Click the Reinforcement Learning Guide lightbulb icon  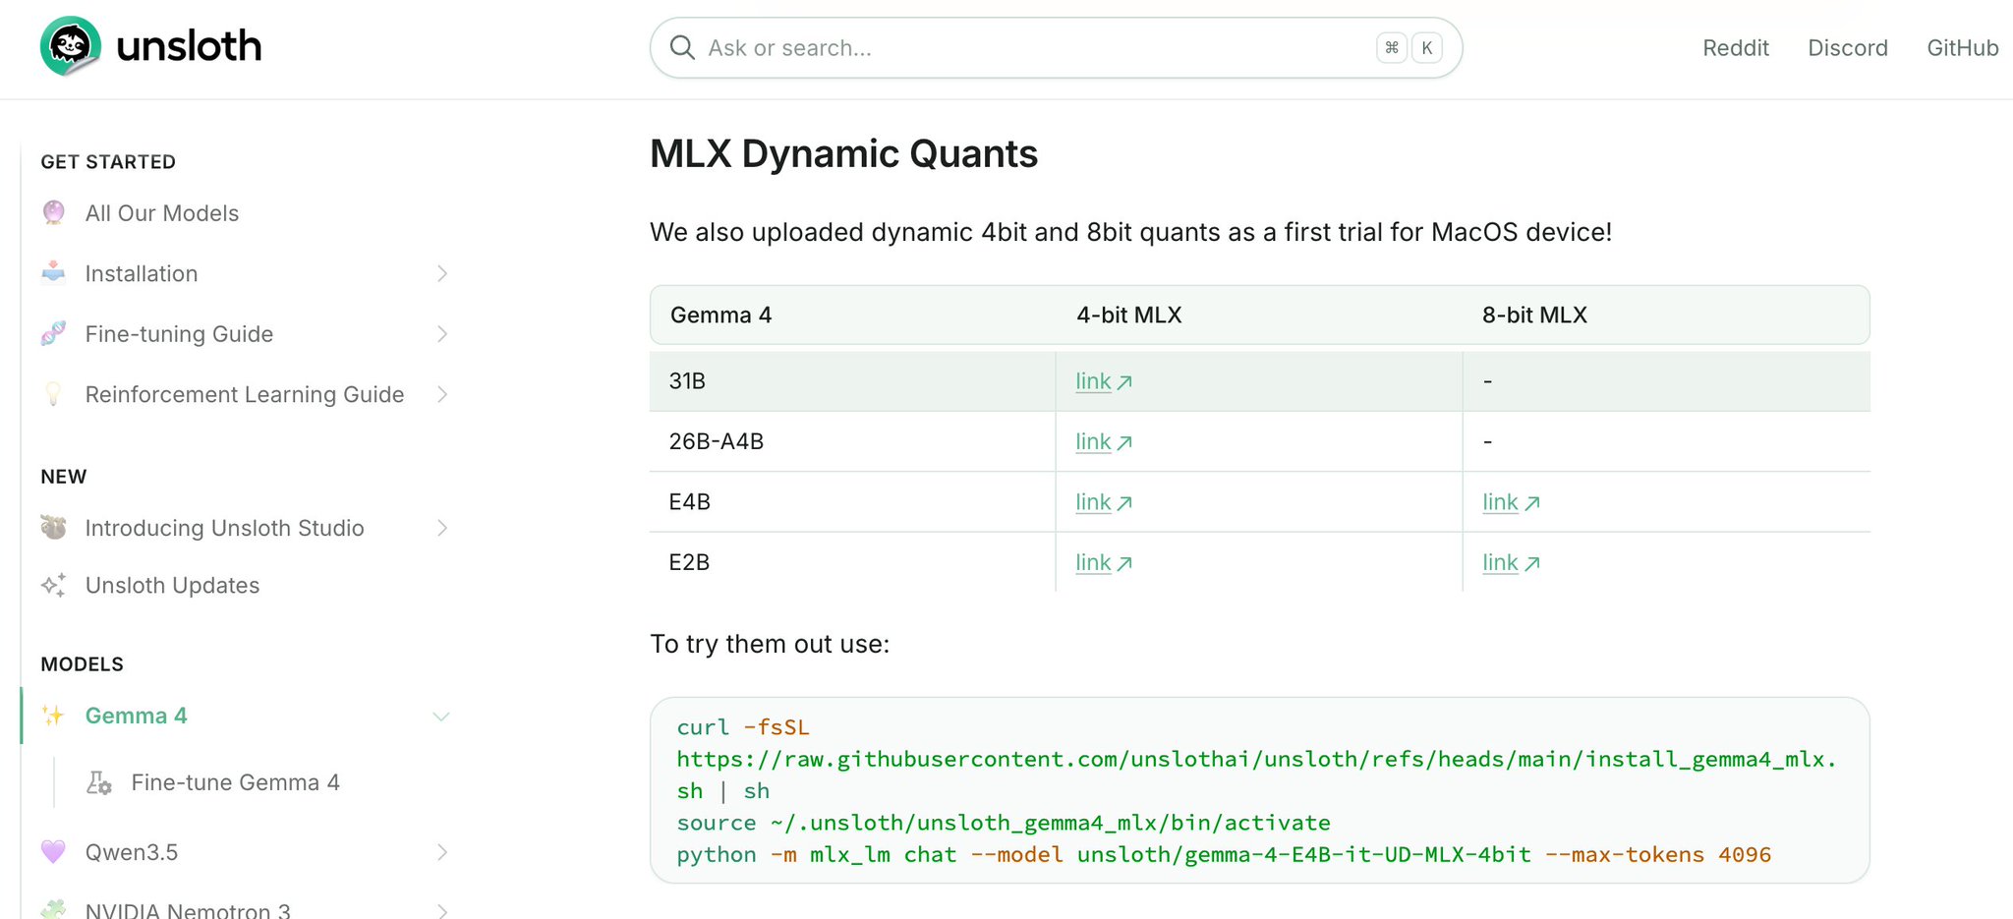(54, 394)
